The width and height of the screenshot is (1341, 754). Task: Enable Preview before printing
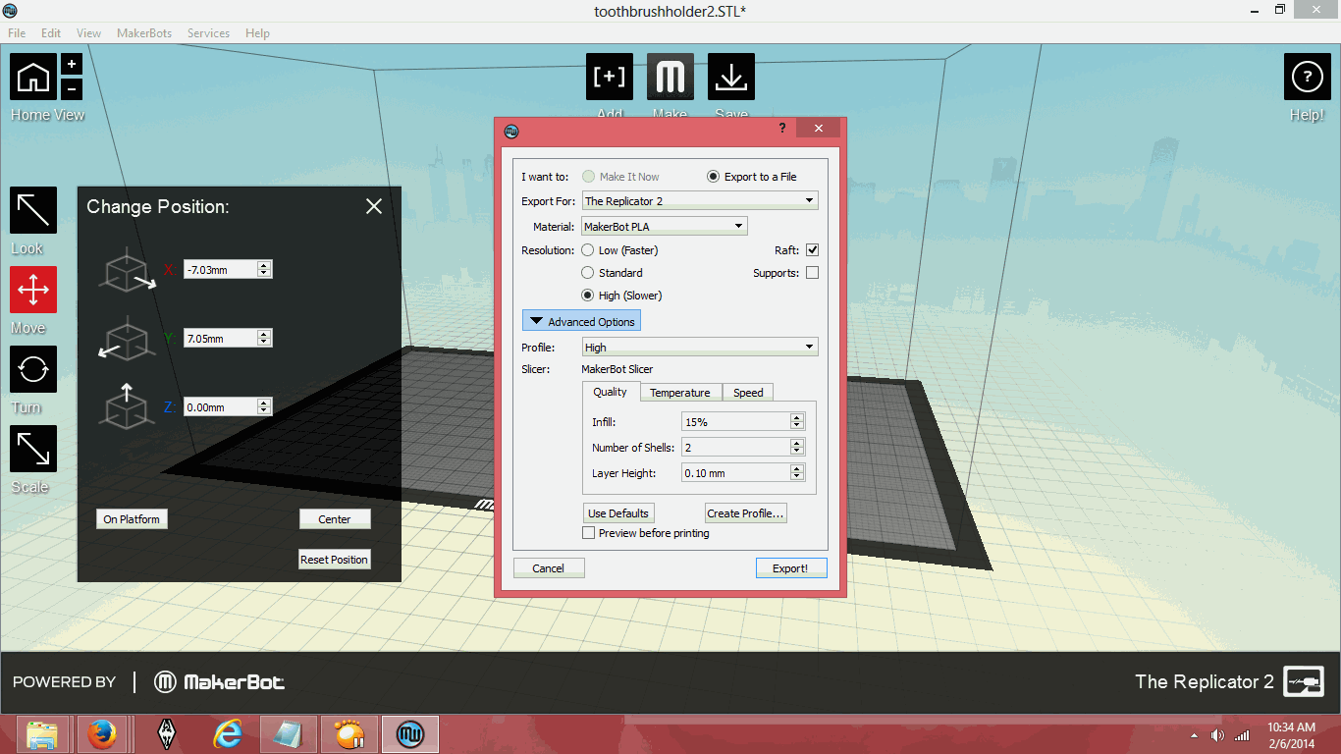588,533
